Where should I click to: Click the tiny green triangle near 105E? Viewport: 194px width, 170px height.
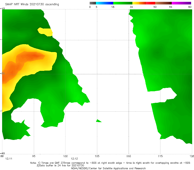click(x=99, y=121)
